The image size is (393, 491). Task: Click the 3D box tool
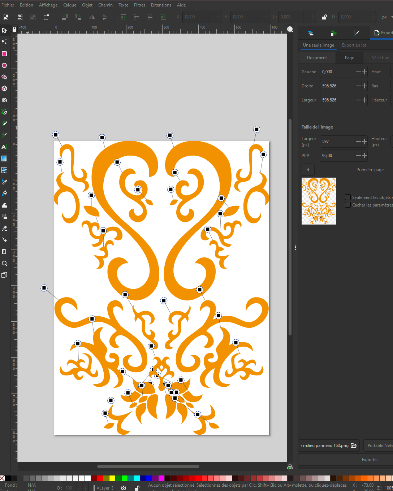tap(4, 88)
